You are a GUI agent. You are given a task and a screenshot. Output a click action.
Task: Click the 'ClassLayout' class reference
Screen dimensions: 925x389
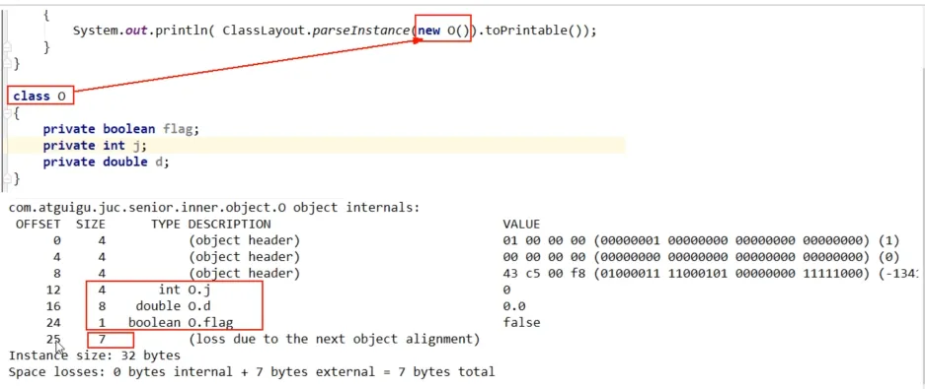[264, 31]
